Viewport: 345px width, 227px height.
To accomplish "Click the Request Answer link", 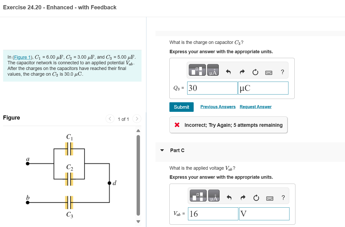I will [255, 107].
